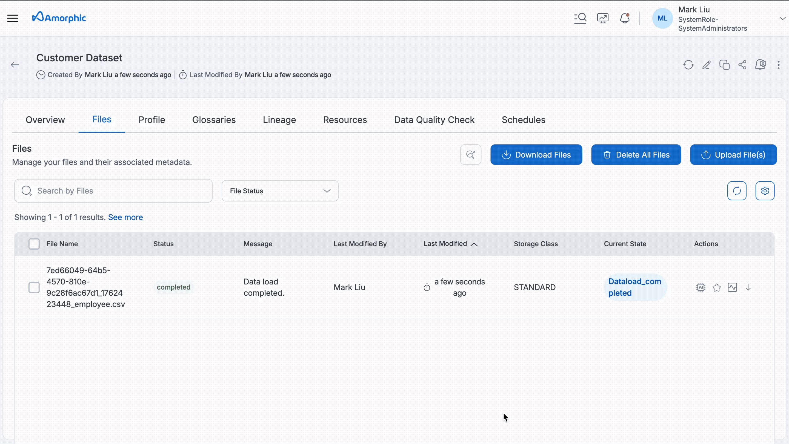
Task: Click the clone dataset icon
Action: coord(724,65)
